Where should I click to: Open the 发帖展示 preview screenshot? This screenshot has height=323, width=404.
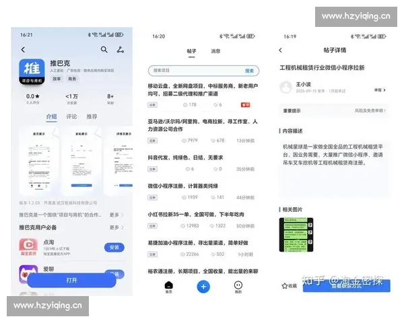point(81,161)
